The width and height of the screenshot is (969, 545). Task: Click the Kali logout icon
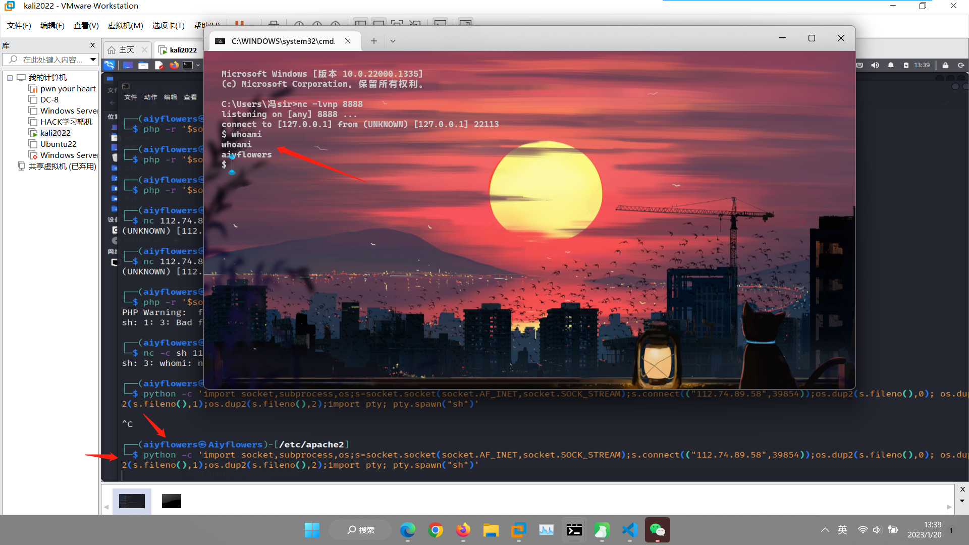tap(961, 65)
